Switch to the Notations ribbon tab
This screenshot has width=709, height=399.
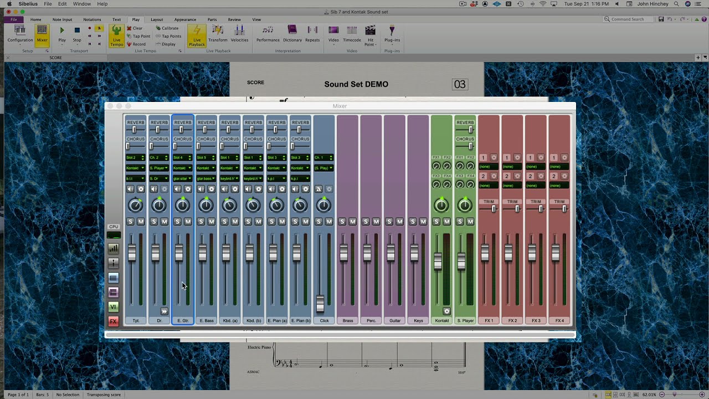(92, 19)
